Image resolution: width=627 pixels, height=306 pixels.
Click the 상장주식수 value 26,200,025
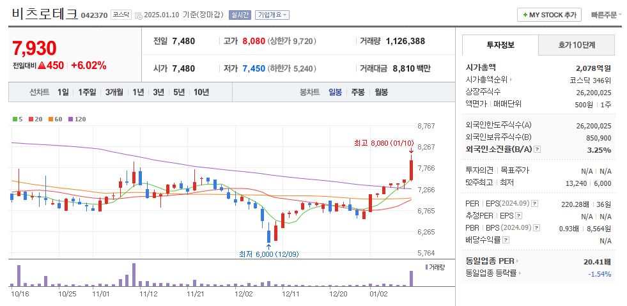tap(594, 92)
